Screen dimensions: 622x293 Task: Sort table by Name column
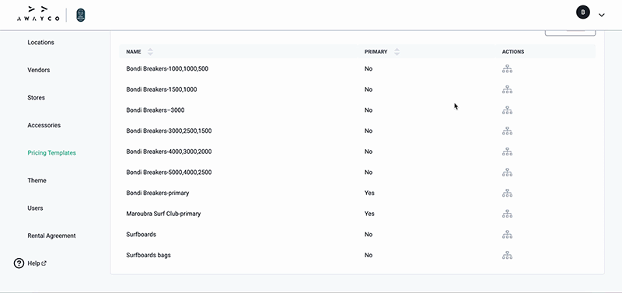tap(150, 51)
